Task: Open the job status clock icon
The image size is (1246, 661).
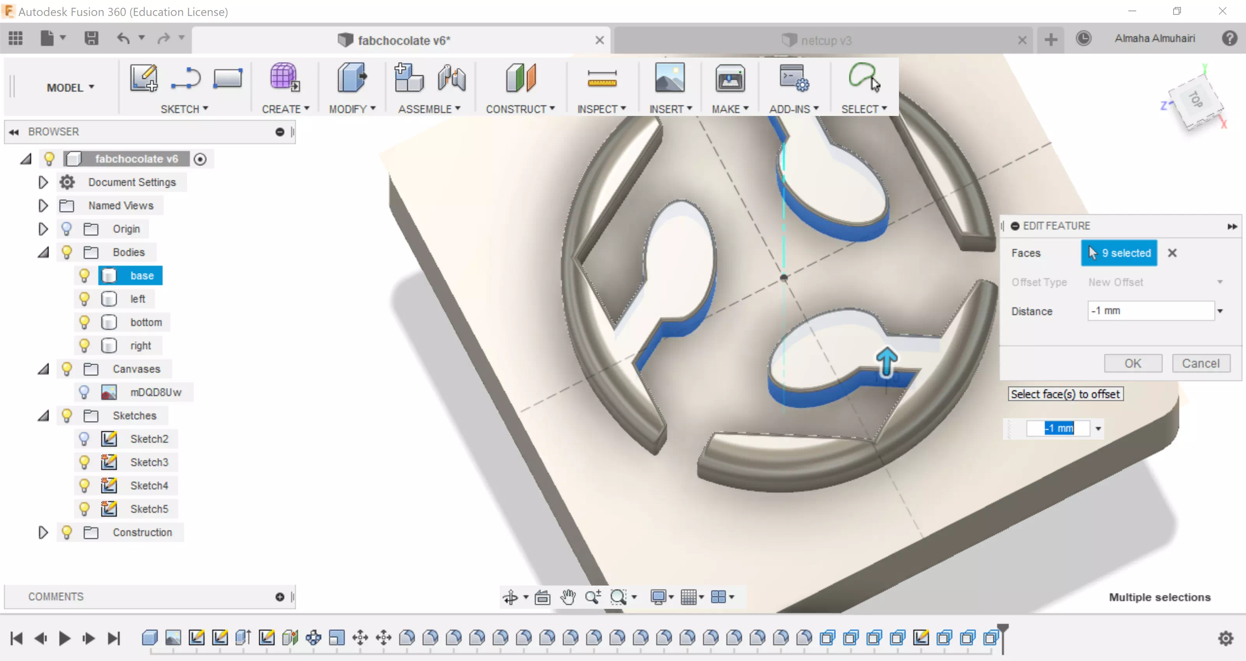Action: click(1083, 39)
